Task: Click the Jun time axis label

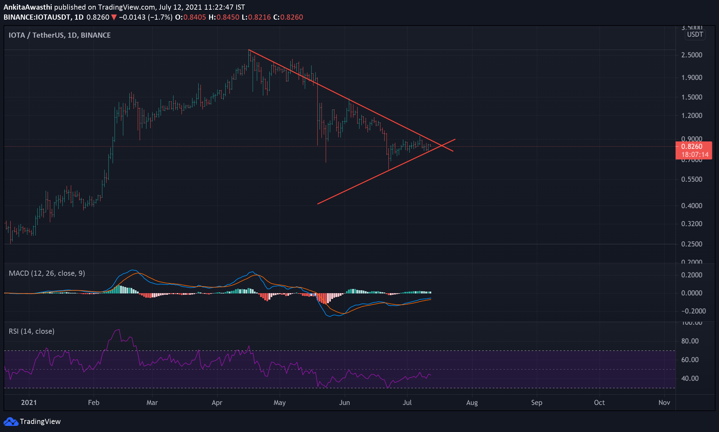Action: 344,402
